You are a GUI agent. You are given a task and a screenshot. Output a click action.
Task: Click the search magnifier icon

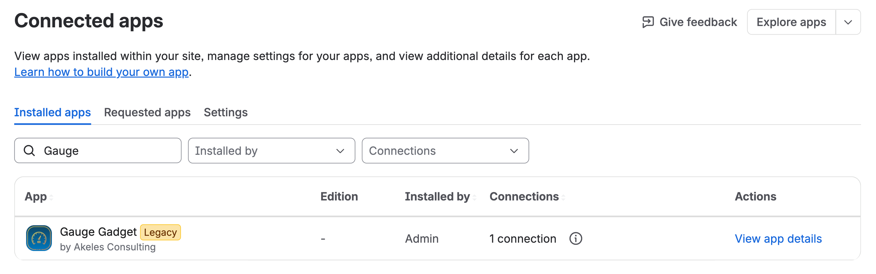point(29,151)
